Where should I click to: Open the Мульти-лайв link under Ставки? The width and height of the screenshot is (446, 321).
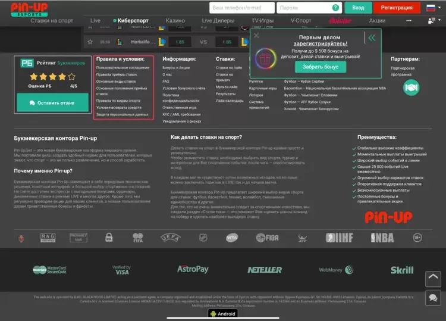tap(227, 87)
